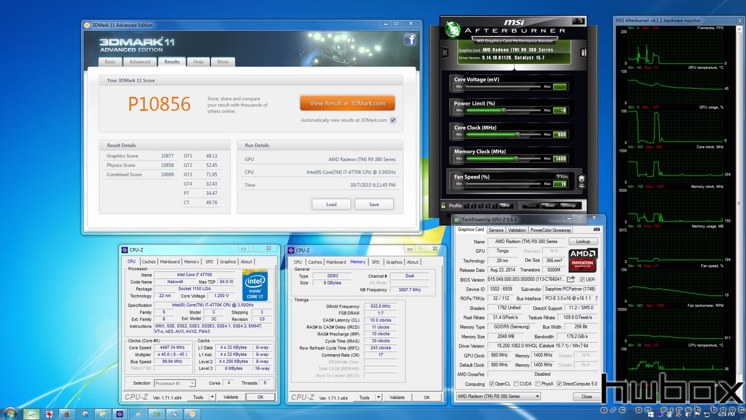Click the GPU-Z title bar icon
Viewport: 746px width, 420px height.
coord(458,219)
